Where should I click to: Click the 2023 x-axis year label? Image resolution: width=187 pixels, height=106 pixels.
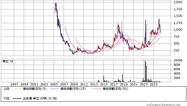click(x=144, y=84)
